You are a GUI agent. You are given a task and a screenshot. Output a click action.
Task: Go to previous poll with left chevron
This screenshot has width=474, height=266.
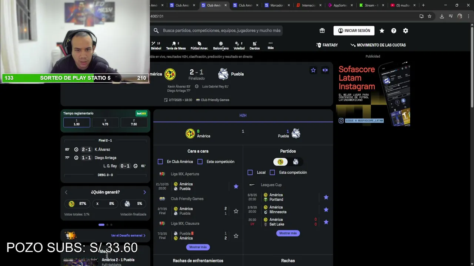pyautogui.click(x=66, y=192)
